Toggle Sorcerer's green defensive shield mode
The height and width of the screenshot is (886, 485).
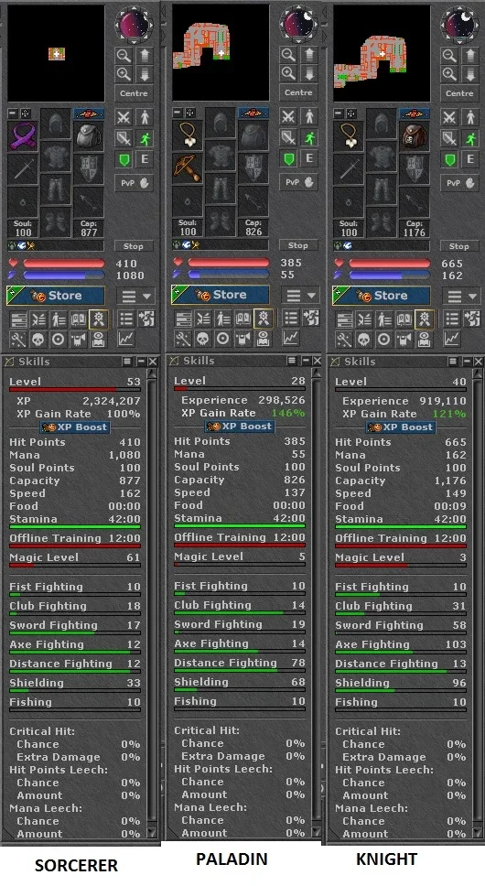[x=124, y=160]
